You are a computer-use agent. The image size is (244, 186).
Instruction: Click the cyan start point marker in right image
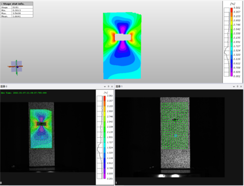click(176, 136)
